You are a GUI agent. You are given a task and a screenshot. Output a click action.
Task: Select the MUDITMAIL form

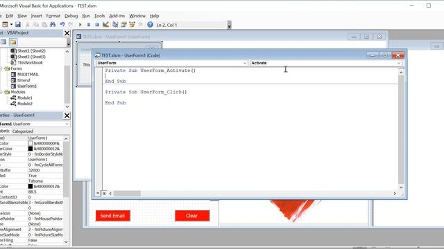coord(28,75)
